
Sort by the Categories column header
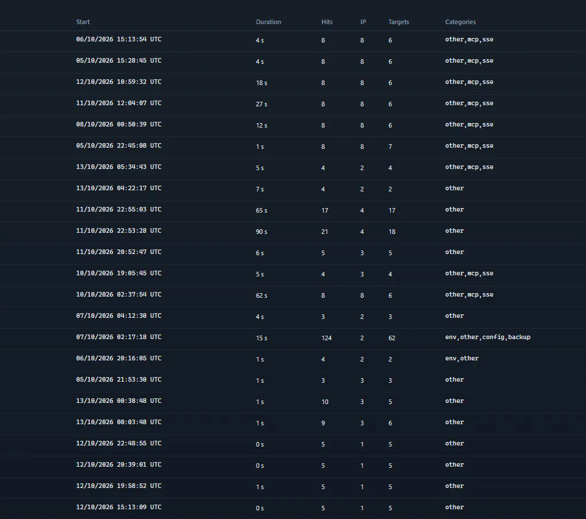460,22
